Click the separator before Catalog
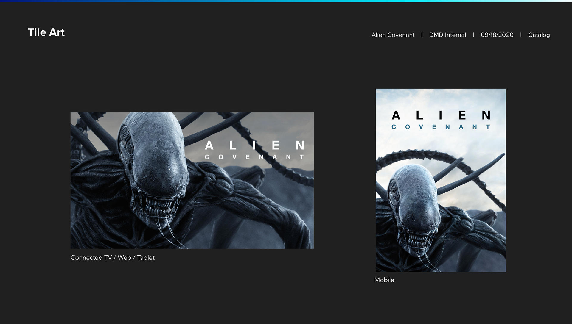This screenshot has width=572, height=324. pyautogui.click(x=521, y=35)
